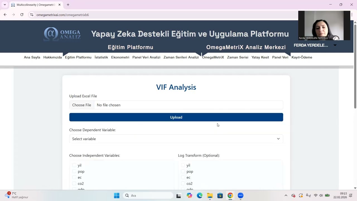Image resolution: width=357 pixels, height=201 pixels.
Task: Open Task View on the taskbar
Action: pos(178,196)
